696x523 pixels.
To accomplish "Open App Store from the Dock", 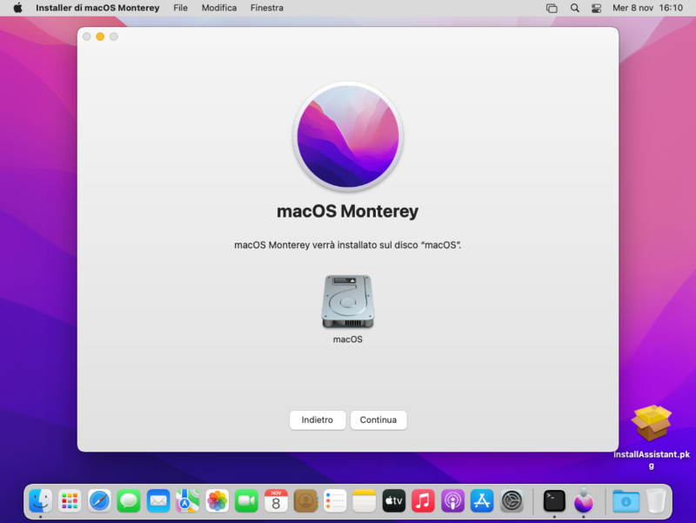I will click(482, 500).
